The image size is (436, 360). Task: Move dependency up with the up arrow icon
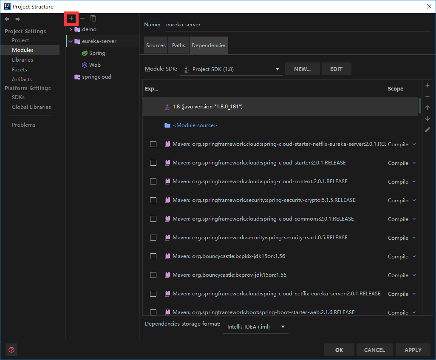(x=427, y=108)
